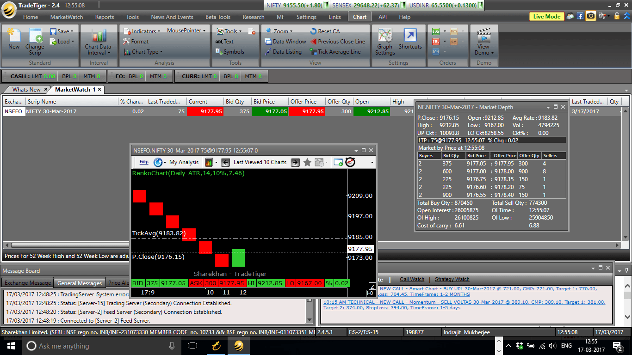Click the delete tools icon beside Tools

tap(252, 31)
